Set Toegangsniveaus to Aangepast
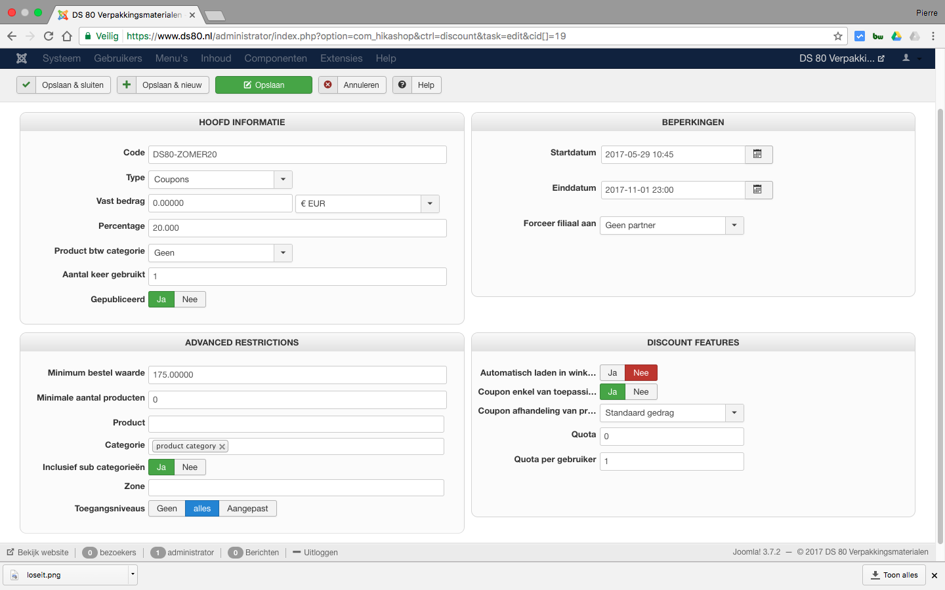Screen dimensions: 945x590 click(247, 509)
